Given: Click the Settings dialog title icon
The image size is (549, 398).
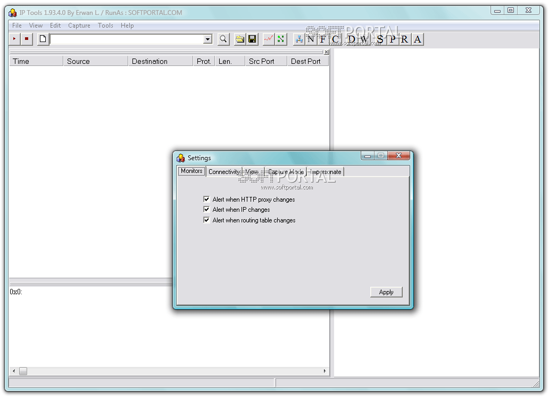Looking at the screenshot, I should coord(181,158).
